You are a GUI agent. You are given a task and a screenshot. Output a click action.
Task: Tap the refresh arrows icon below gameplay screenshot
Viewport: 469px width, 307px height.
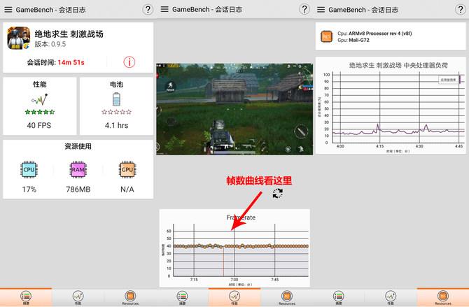[x=278, y=194]
